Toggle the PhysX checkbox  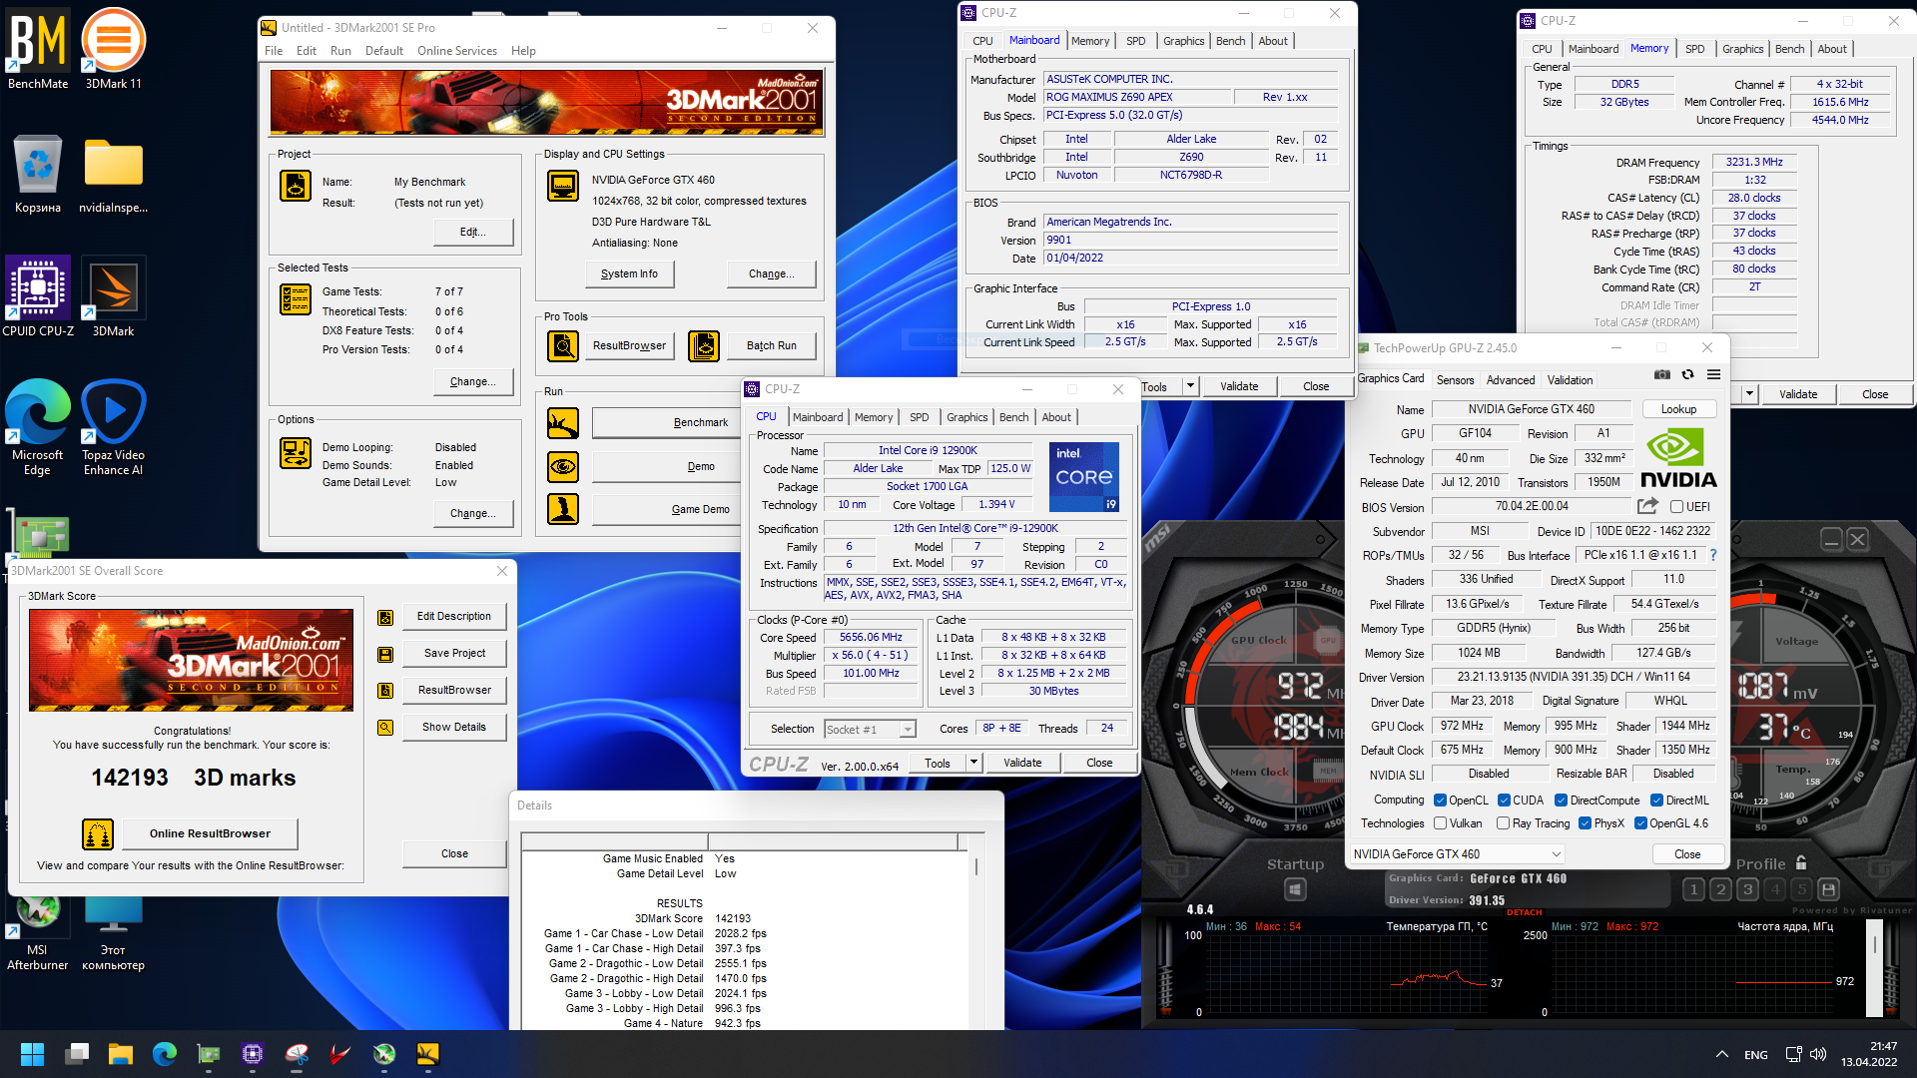1585,823
